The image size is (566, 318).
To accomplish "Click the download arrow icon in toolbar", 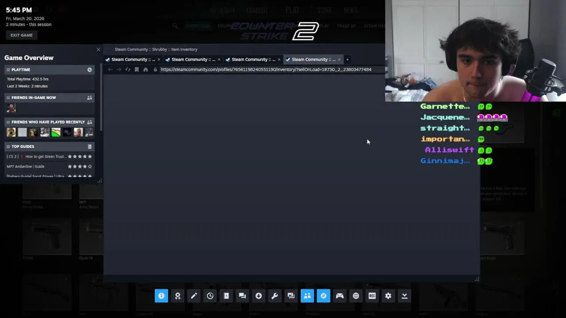I will (259, 296).
